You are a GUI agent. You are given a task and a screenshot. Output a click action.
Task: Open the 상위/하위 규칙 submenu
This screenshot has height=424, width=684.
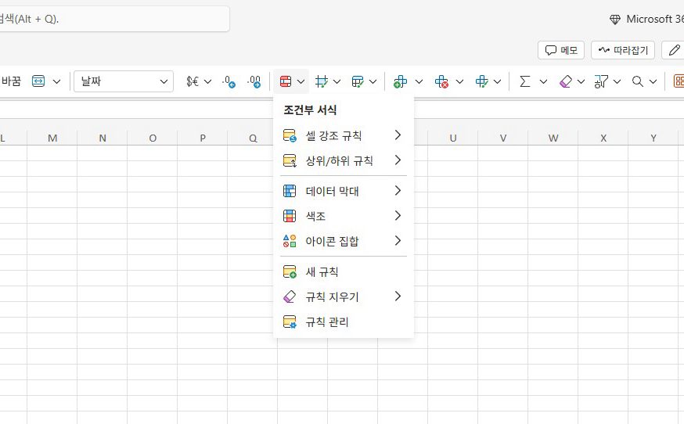pos(344,161)
